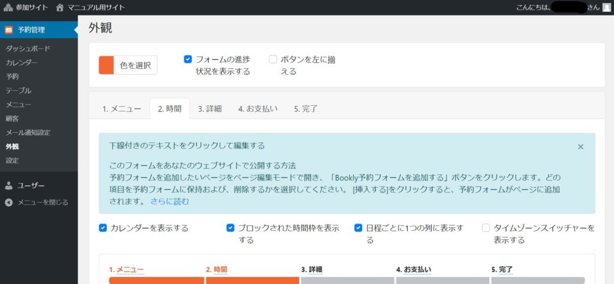The image size is (614, 284).
Task: Switch to the 1. メニュー tab
Action: point(121,109)
